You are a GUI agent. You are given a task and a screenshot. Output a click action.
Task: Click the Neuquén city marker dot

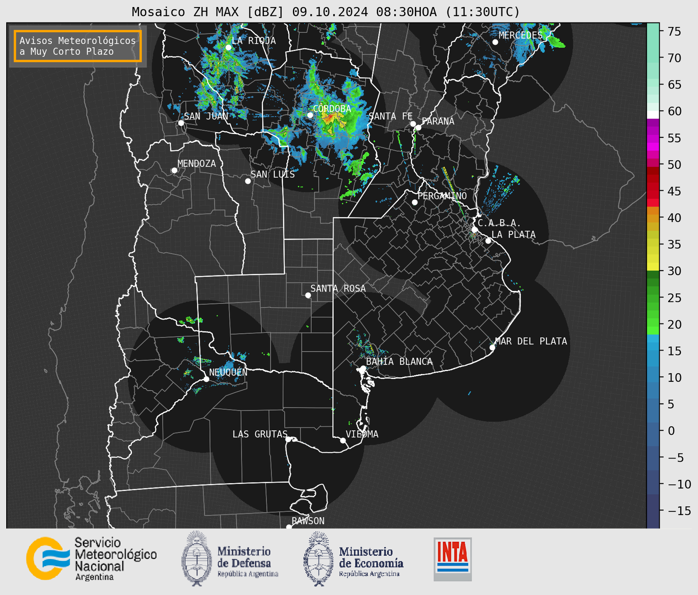(206, 379)
